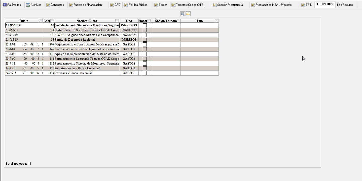This screenshot has height=181, width=362.
Task: Click the open folder icon above the table
Action: pyautogui.click(x=188, y=14)
